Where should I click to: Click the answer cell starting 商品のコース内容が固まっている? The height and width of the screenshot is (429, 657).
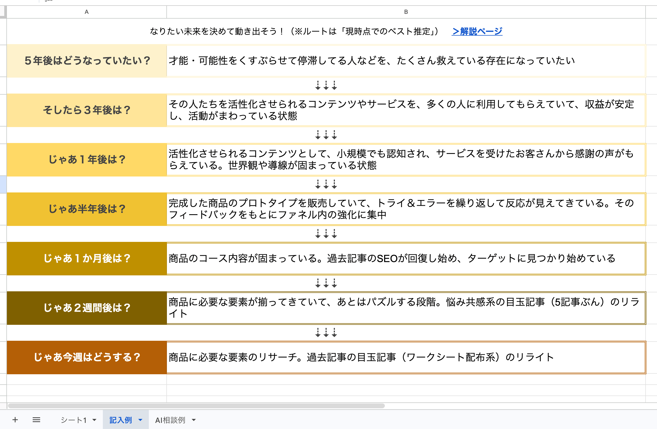406,258
